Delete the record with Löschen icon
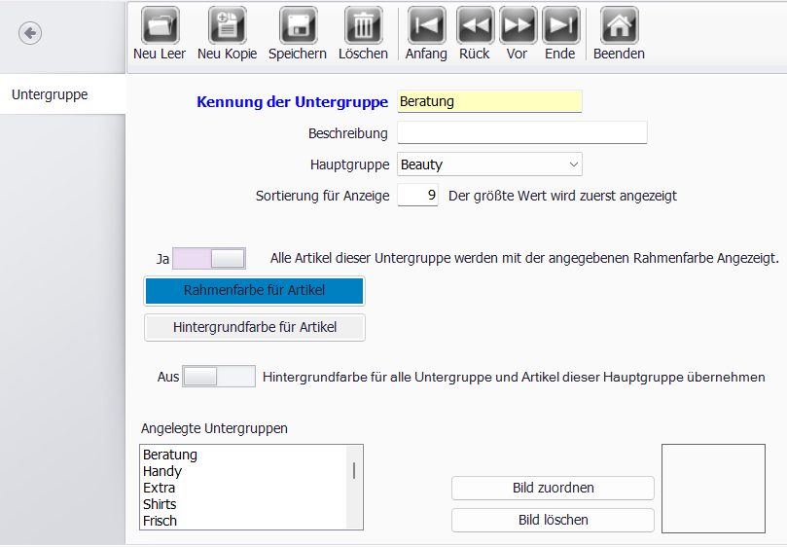The image size is (787, 547). point(363,25)
